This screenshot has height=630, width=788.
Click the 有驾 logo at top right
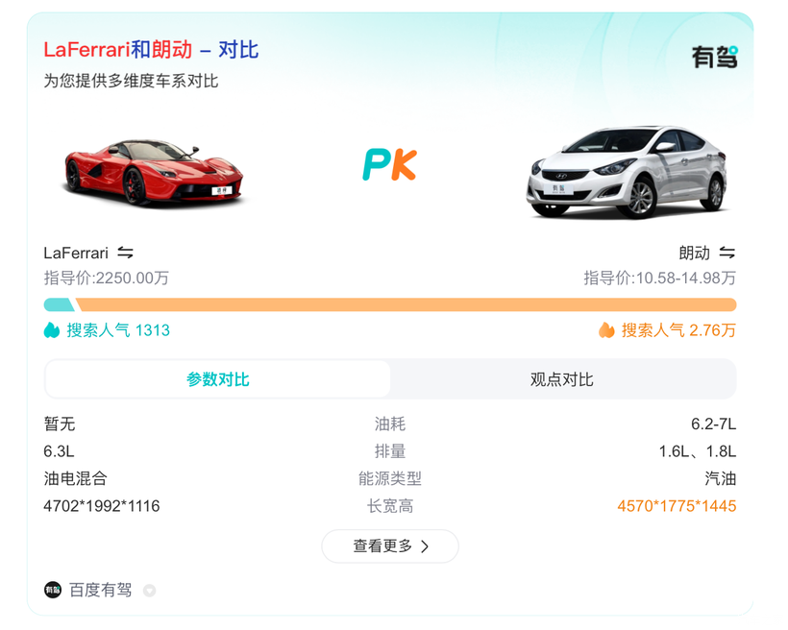tap(714, 58)
